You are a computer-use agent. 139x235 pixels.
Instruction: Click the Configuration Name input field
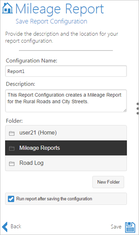(x=66, y=71)
